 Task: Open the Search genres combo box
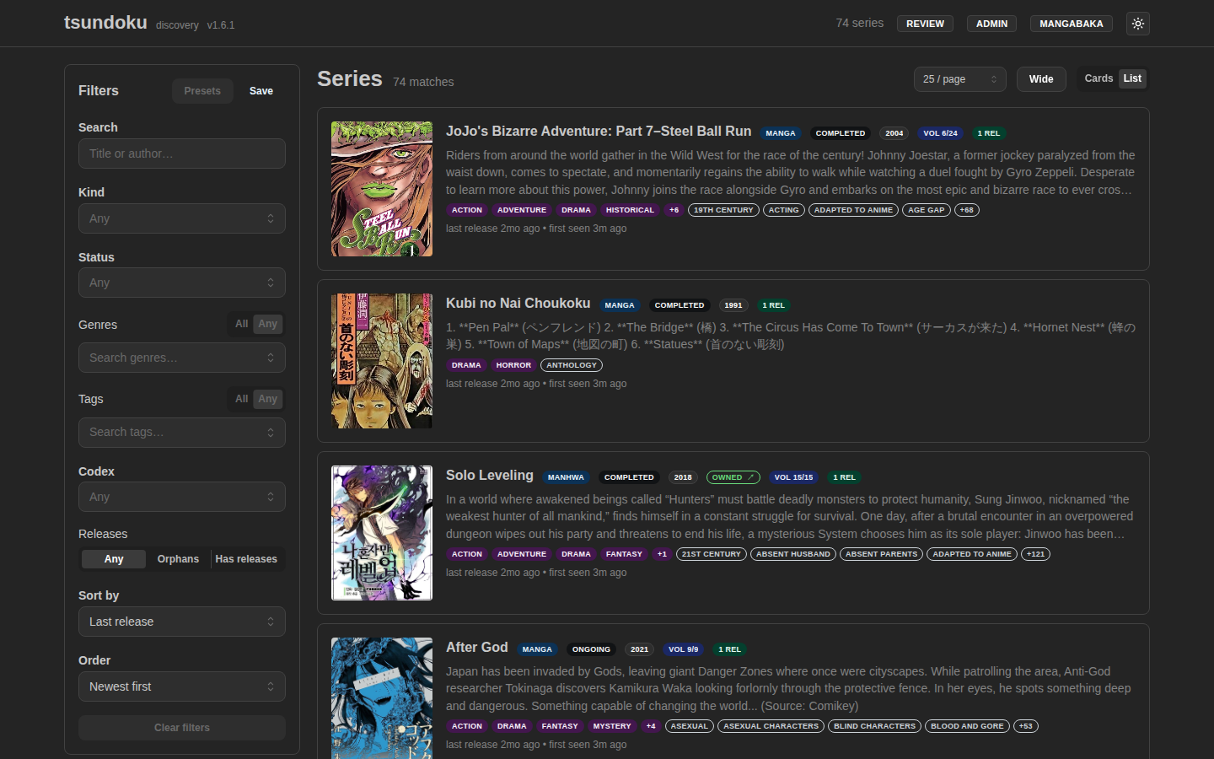(182, 358)
